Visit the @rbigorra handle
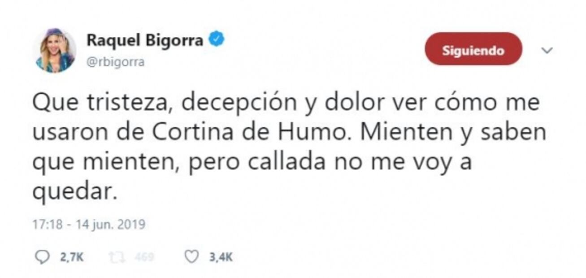 (x=116, y=61)
